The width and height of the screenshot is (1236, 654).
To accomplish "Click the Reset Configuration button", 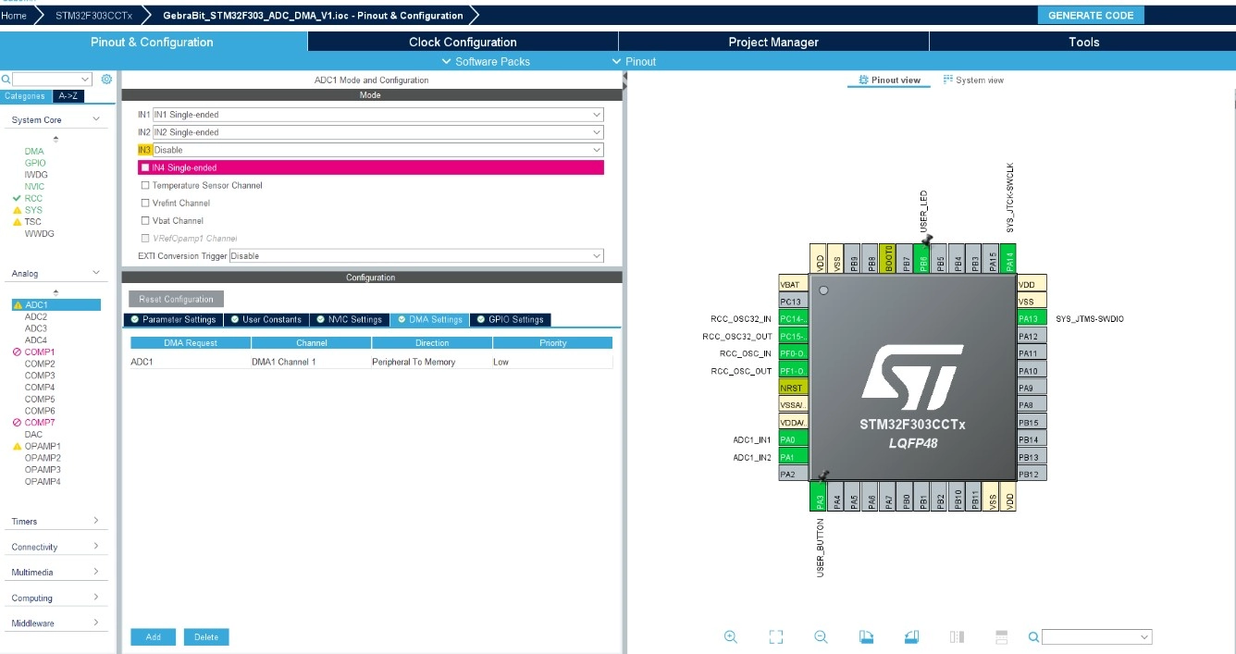I will click(x=176, y=299).
